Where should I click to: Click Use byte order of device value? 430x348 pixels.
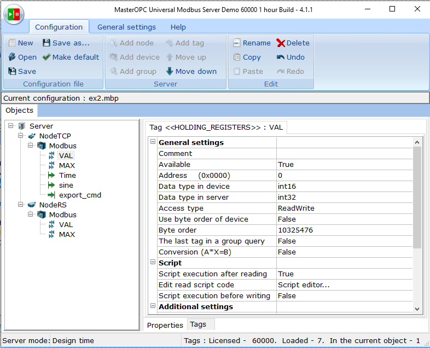point(344,219)
